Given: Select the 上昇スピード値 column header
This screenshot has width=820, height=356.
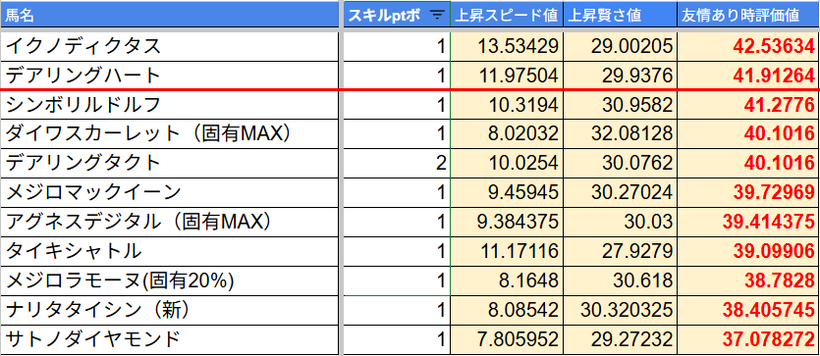Looking at the screenshot, I should tap(506, 16).
